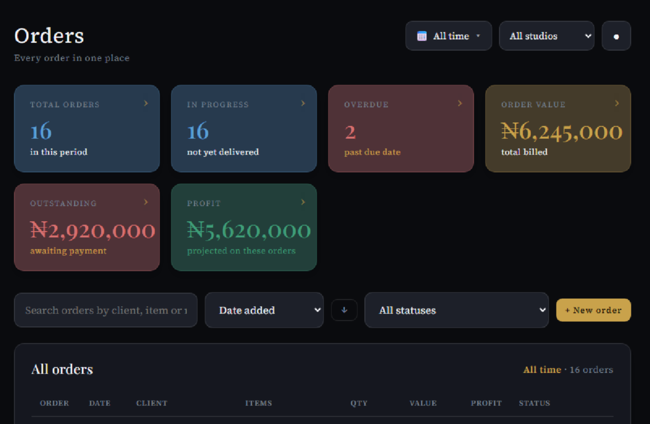
Task: Click the ₦5,620,000 profit figure
Action: pos(249,230)
